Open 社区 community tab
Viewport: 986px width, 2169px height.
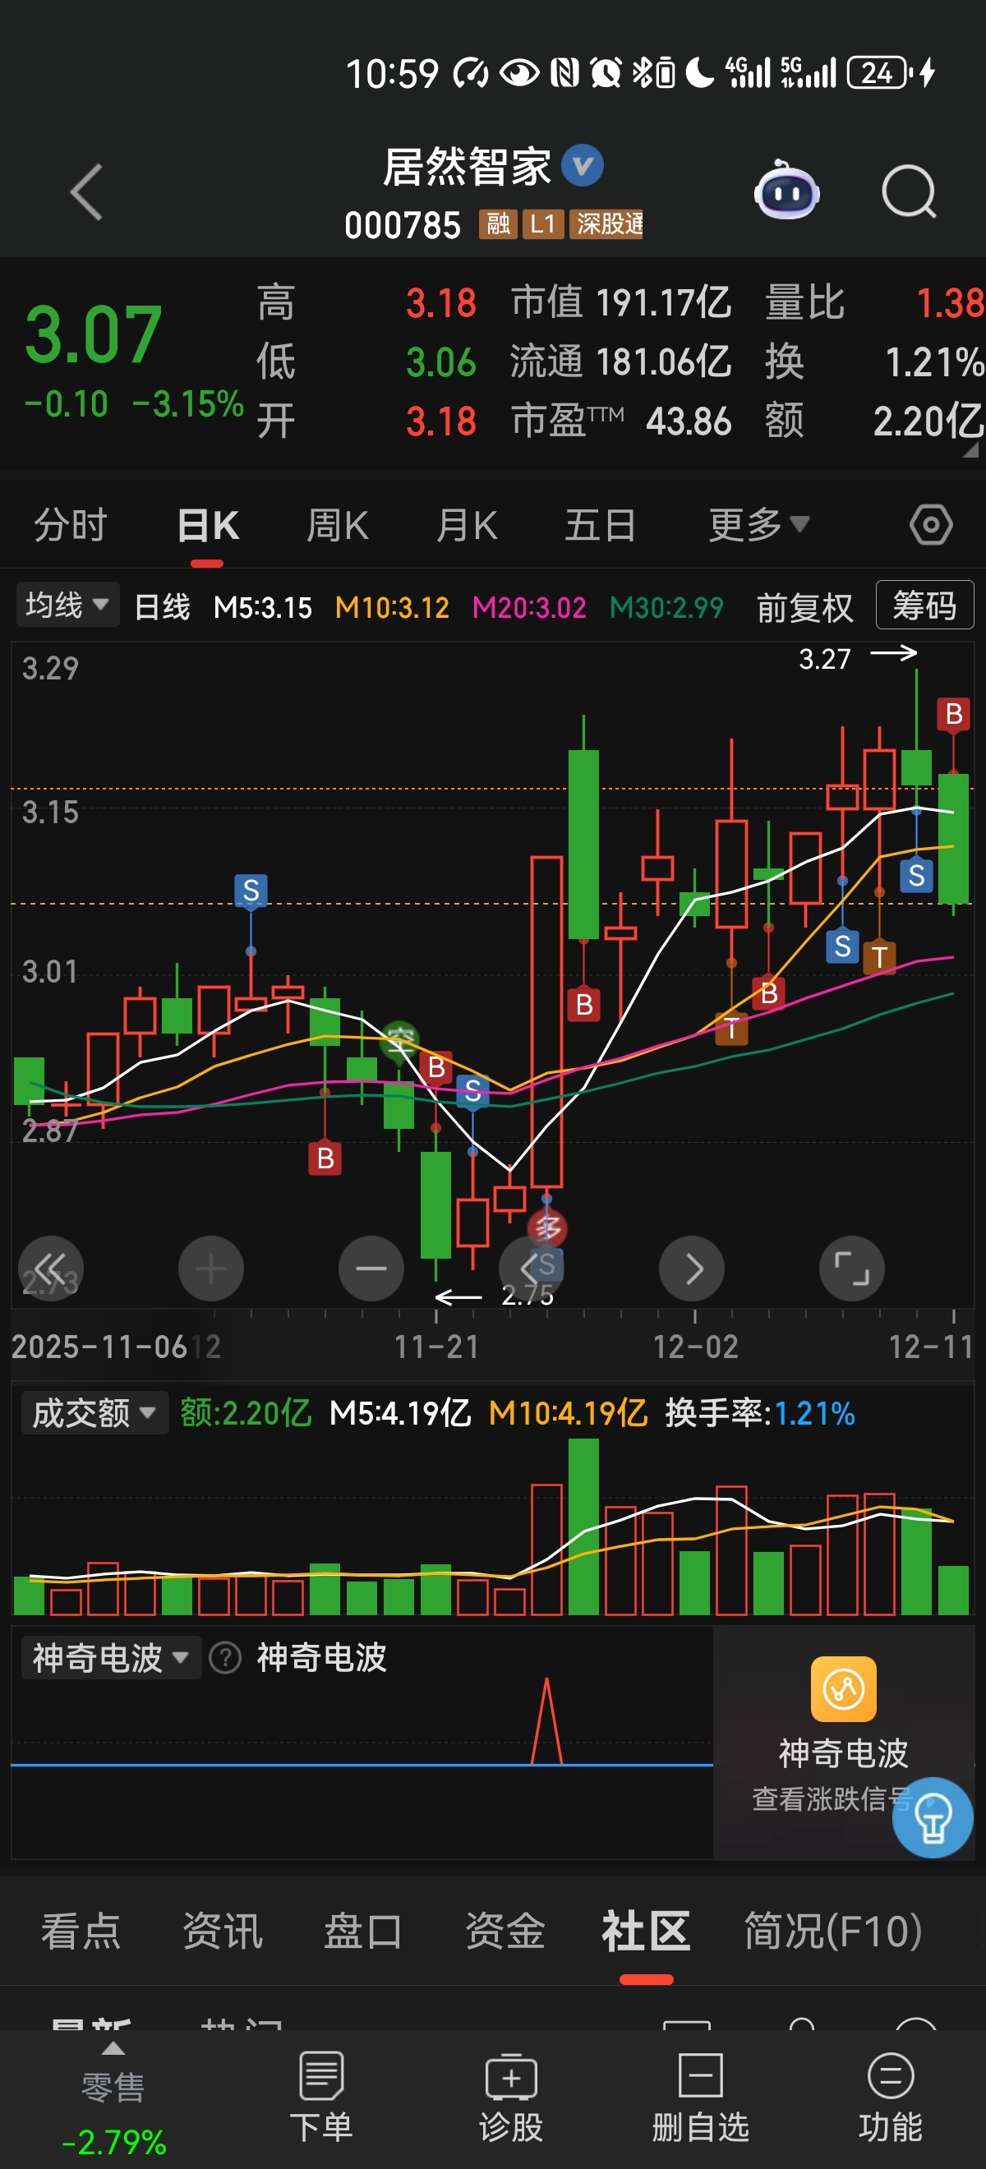[x=647, y=1931]
